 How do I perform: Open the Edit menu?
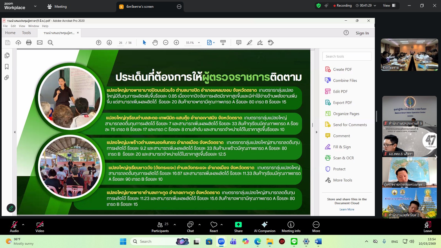click(13, 26)
